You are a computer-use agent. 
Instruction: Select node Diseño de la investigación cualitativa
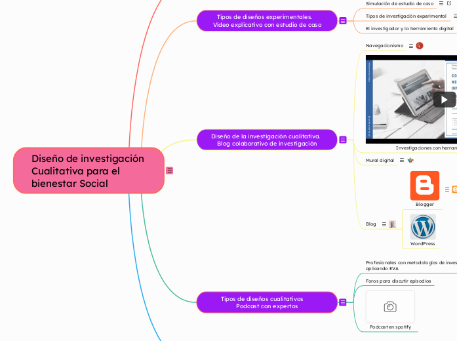point(267,140)
